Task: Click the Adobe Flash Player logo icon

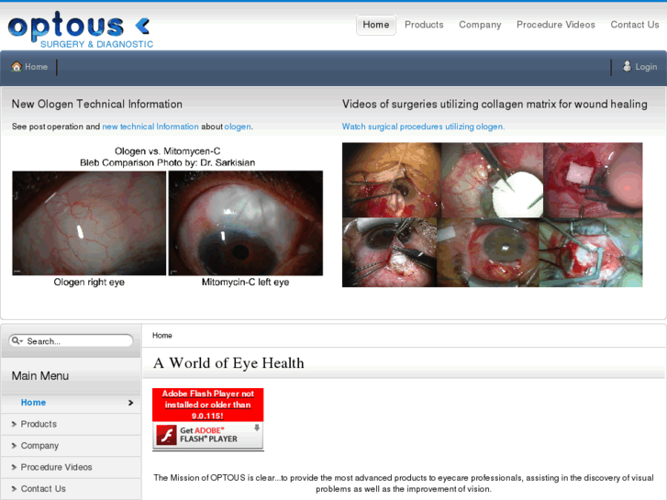Action: coord(166,435)
